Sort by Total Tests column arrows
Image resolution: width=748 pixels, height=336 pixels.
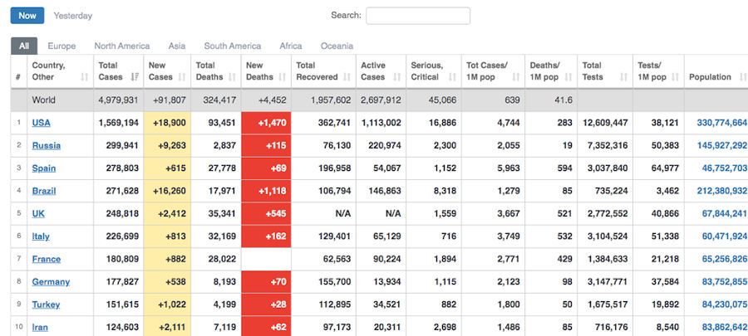625,77
